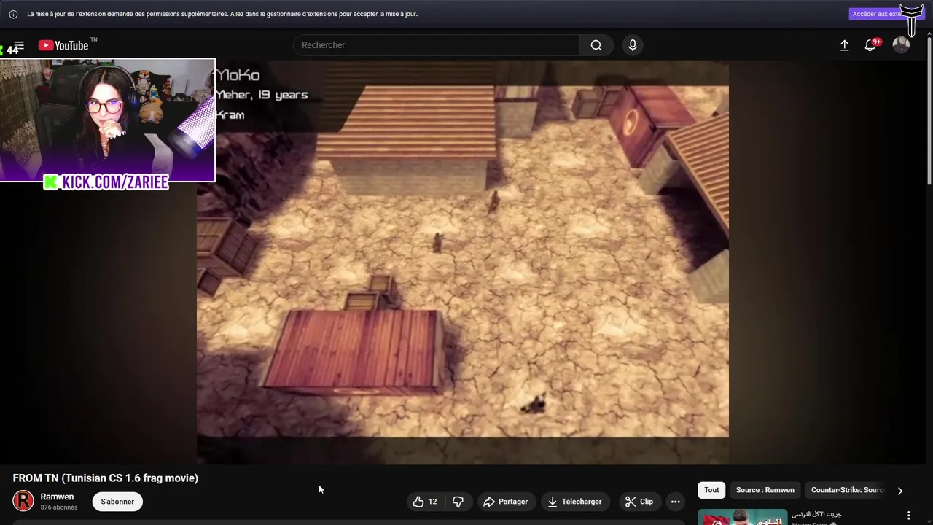Viewport: 933px width, 525px height.
Task: Subscribe with the S'abonner button
Action: pos(117,502)
